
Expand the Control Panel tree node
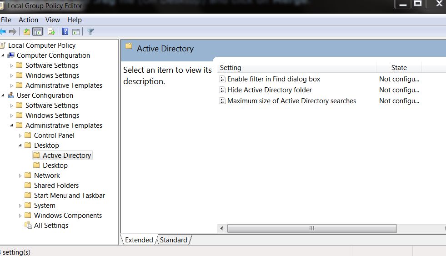[20, 136]
